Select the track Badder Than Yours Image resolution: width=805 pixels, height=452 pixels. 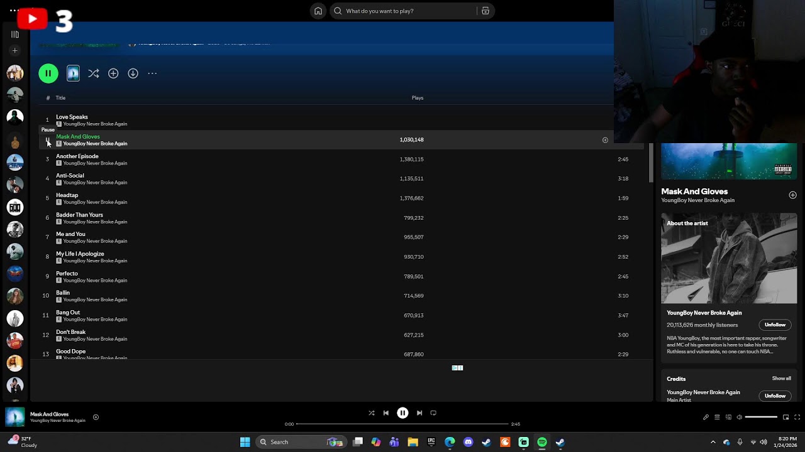click(79, 215)
